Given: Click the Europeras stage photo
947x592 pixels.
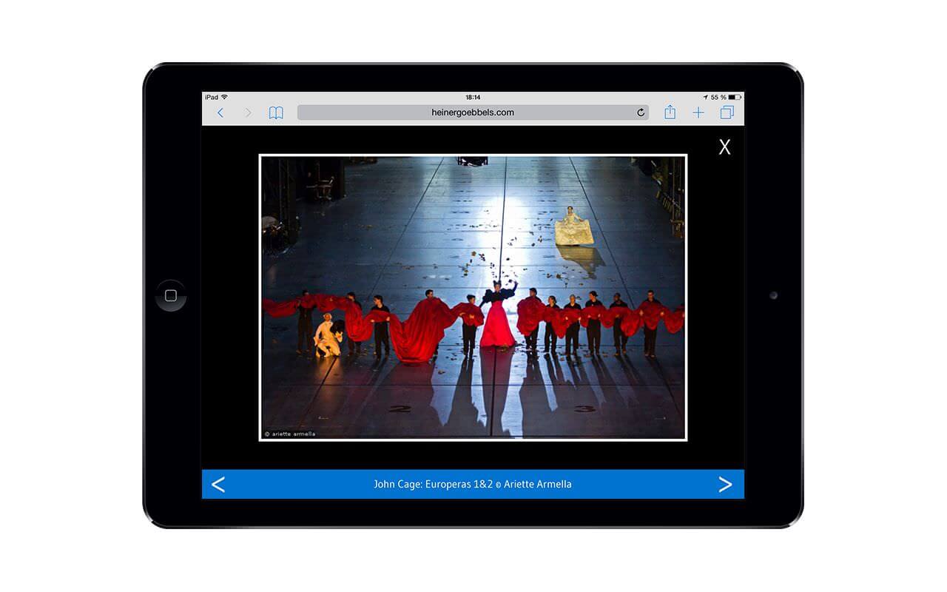Looking at the screenshot, I should [x=473, y=297].
